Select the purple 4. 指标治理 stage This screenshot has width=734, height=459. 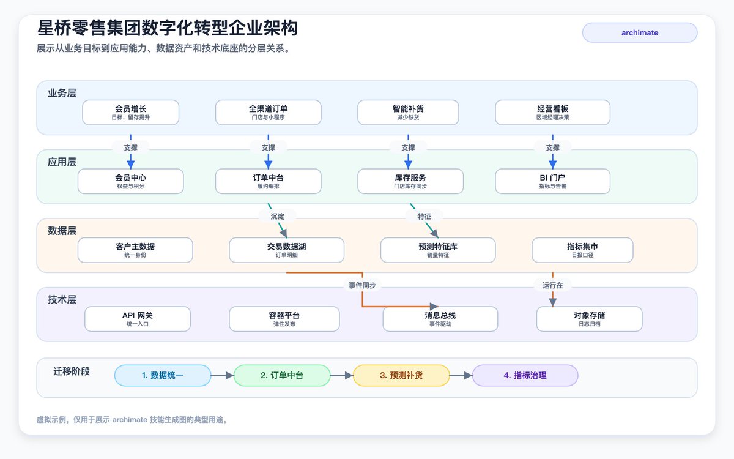pos(525,375)
